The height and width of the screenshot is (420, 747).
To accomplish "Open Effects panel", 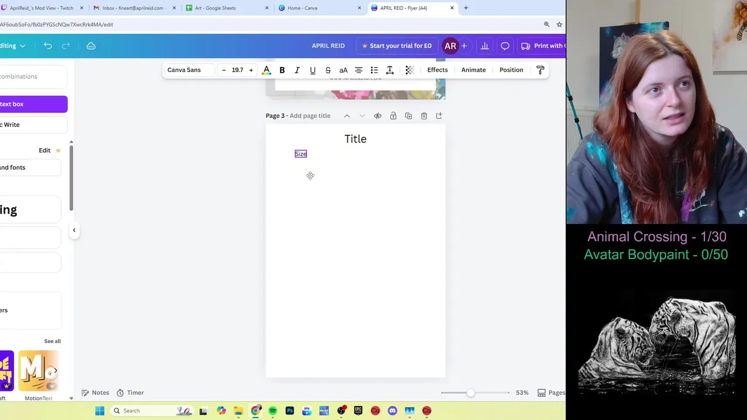I will [437, 70].
